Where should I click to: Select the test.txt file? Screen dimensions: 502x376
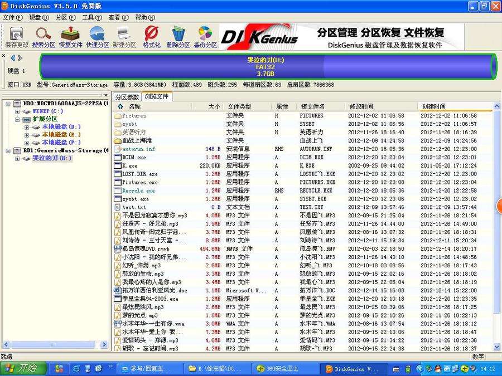tap(134, 207)
